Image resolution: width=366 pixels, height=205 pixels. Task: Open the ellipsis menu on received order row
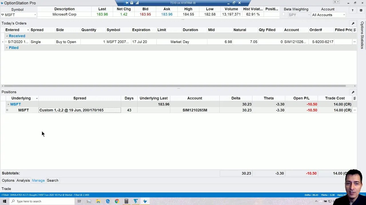pos(355,42)
